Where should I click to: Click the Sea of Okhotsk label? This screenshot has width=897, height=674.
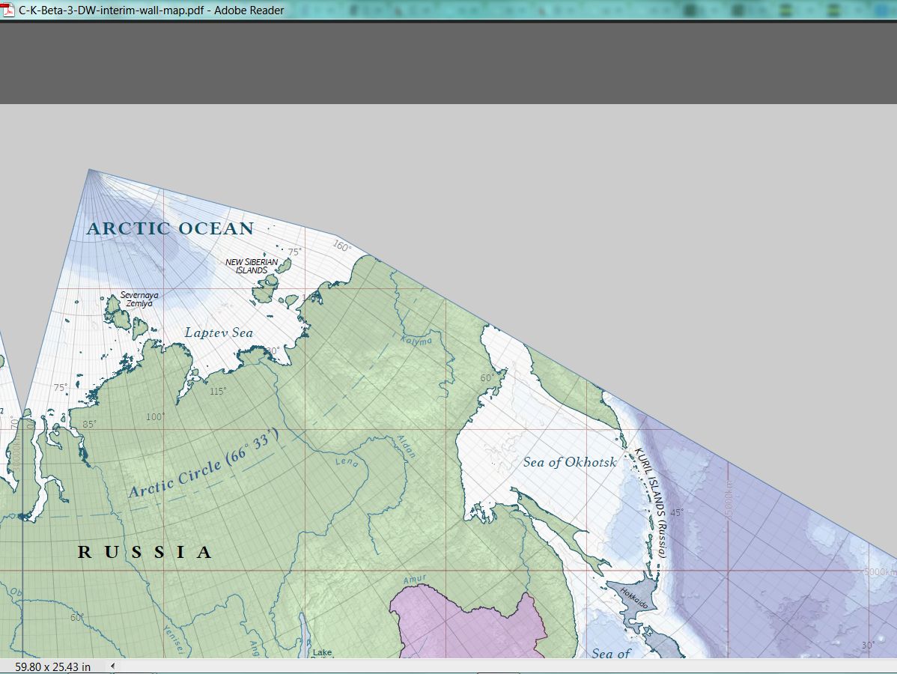[x=570, y=462]
